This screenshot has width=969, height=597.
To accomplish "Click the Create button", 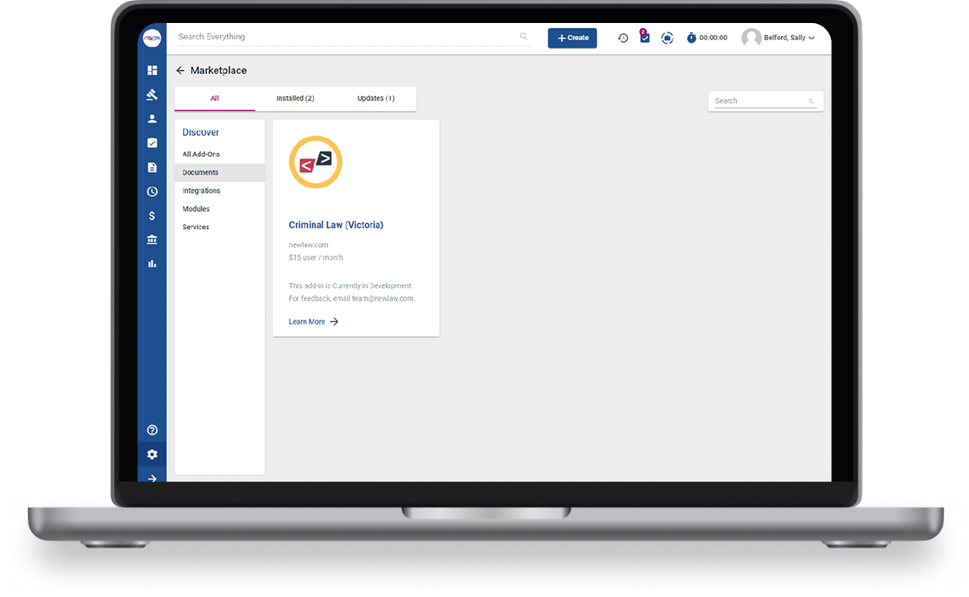I will tap(572, 38).
